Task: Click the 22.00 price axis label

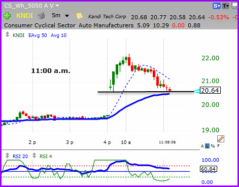Action: tap(210, 58)
